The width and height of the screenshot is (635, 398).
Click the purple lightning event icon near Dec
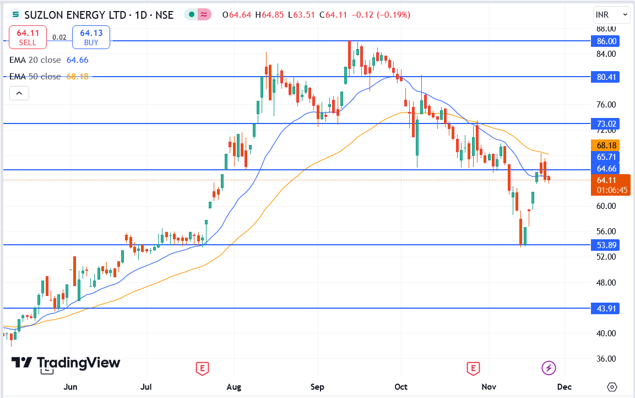coord(549,368)
